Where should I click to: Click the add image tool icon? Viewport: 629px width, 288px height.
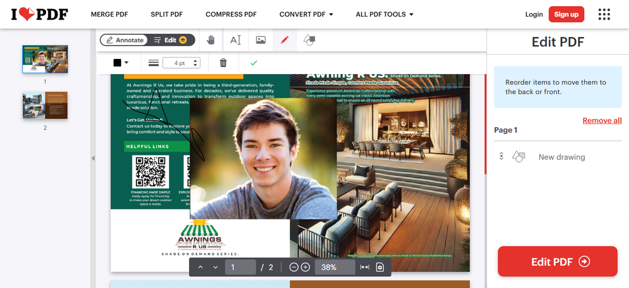tap(260, 40)
